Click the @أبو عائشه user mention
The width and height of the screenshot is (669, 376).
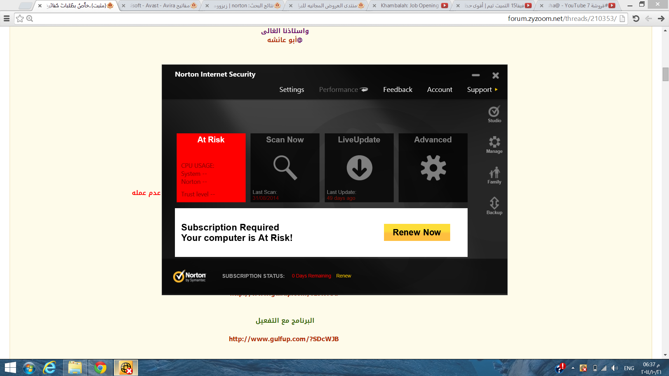(x=285, y=40)
